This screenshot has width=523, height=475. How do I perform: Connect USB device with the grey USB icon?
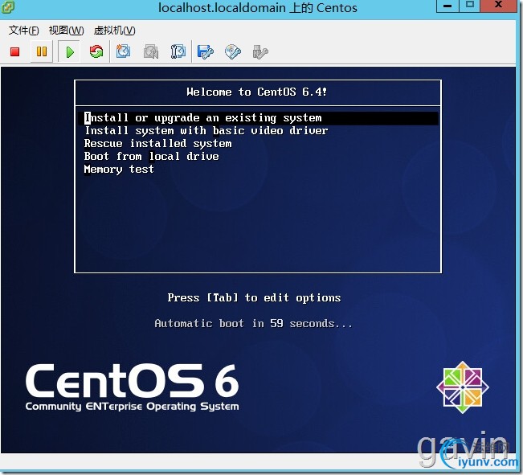pyautogui.click(x=260, y=51)
